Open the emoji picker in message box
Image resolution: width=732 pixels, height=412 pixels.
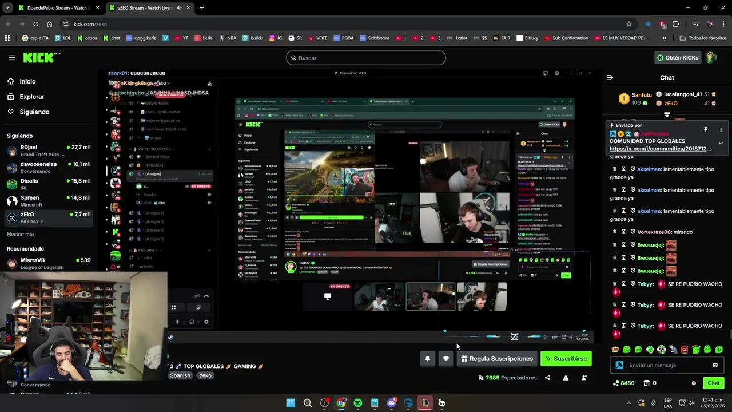[x=715, y=365]
